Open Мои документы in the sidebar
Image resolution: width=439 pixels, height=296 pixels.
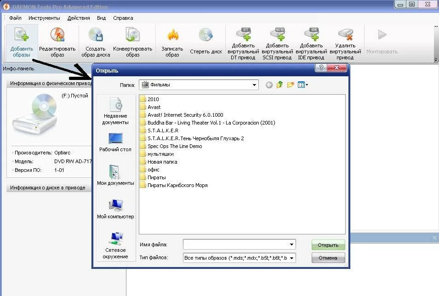(115, 175)
